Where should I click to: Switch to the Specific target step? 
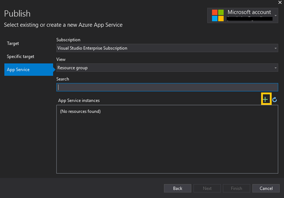point(21,56)
